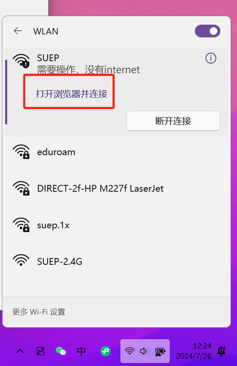Image resolution: width=237 pixels, height=366 pixels.
Task: Select DIRECT-2f-HP M227f LaserJet network
Action: point(116,189)
